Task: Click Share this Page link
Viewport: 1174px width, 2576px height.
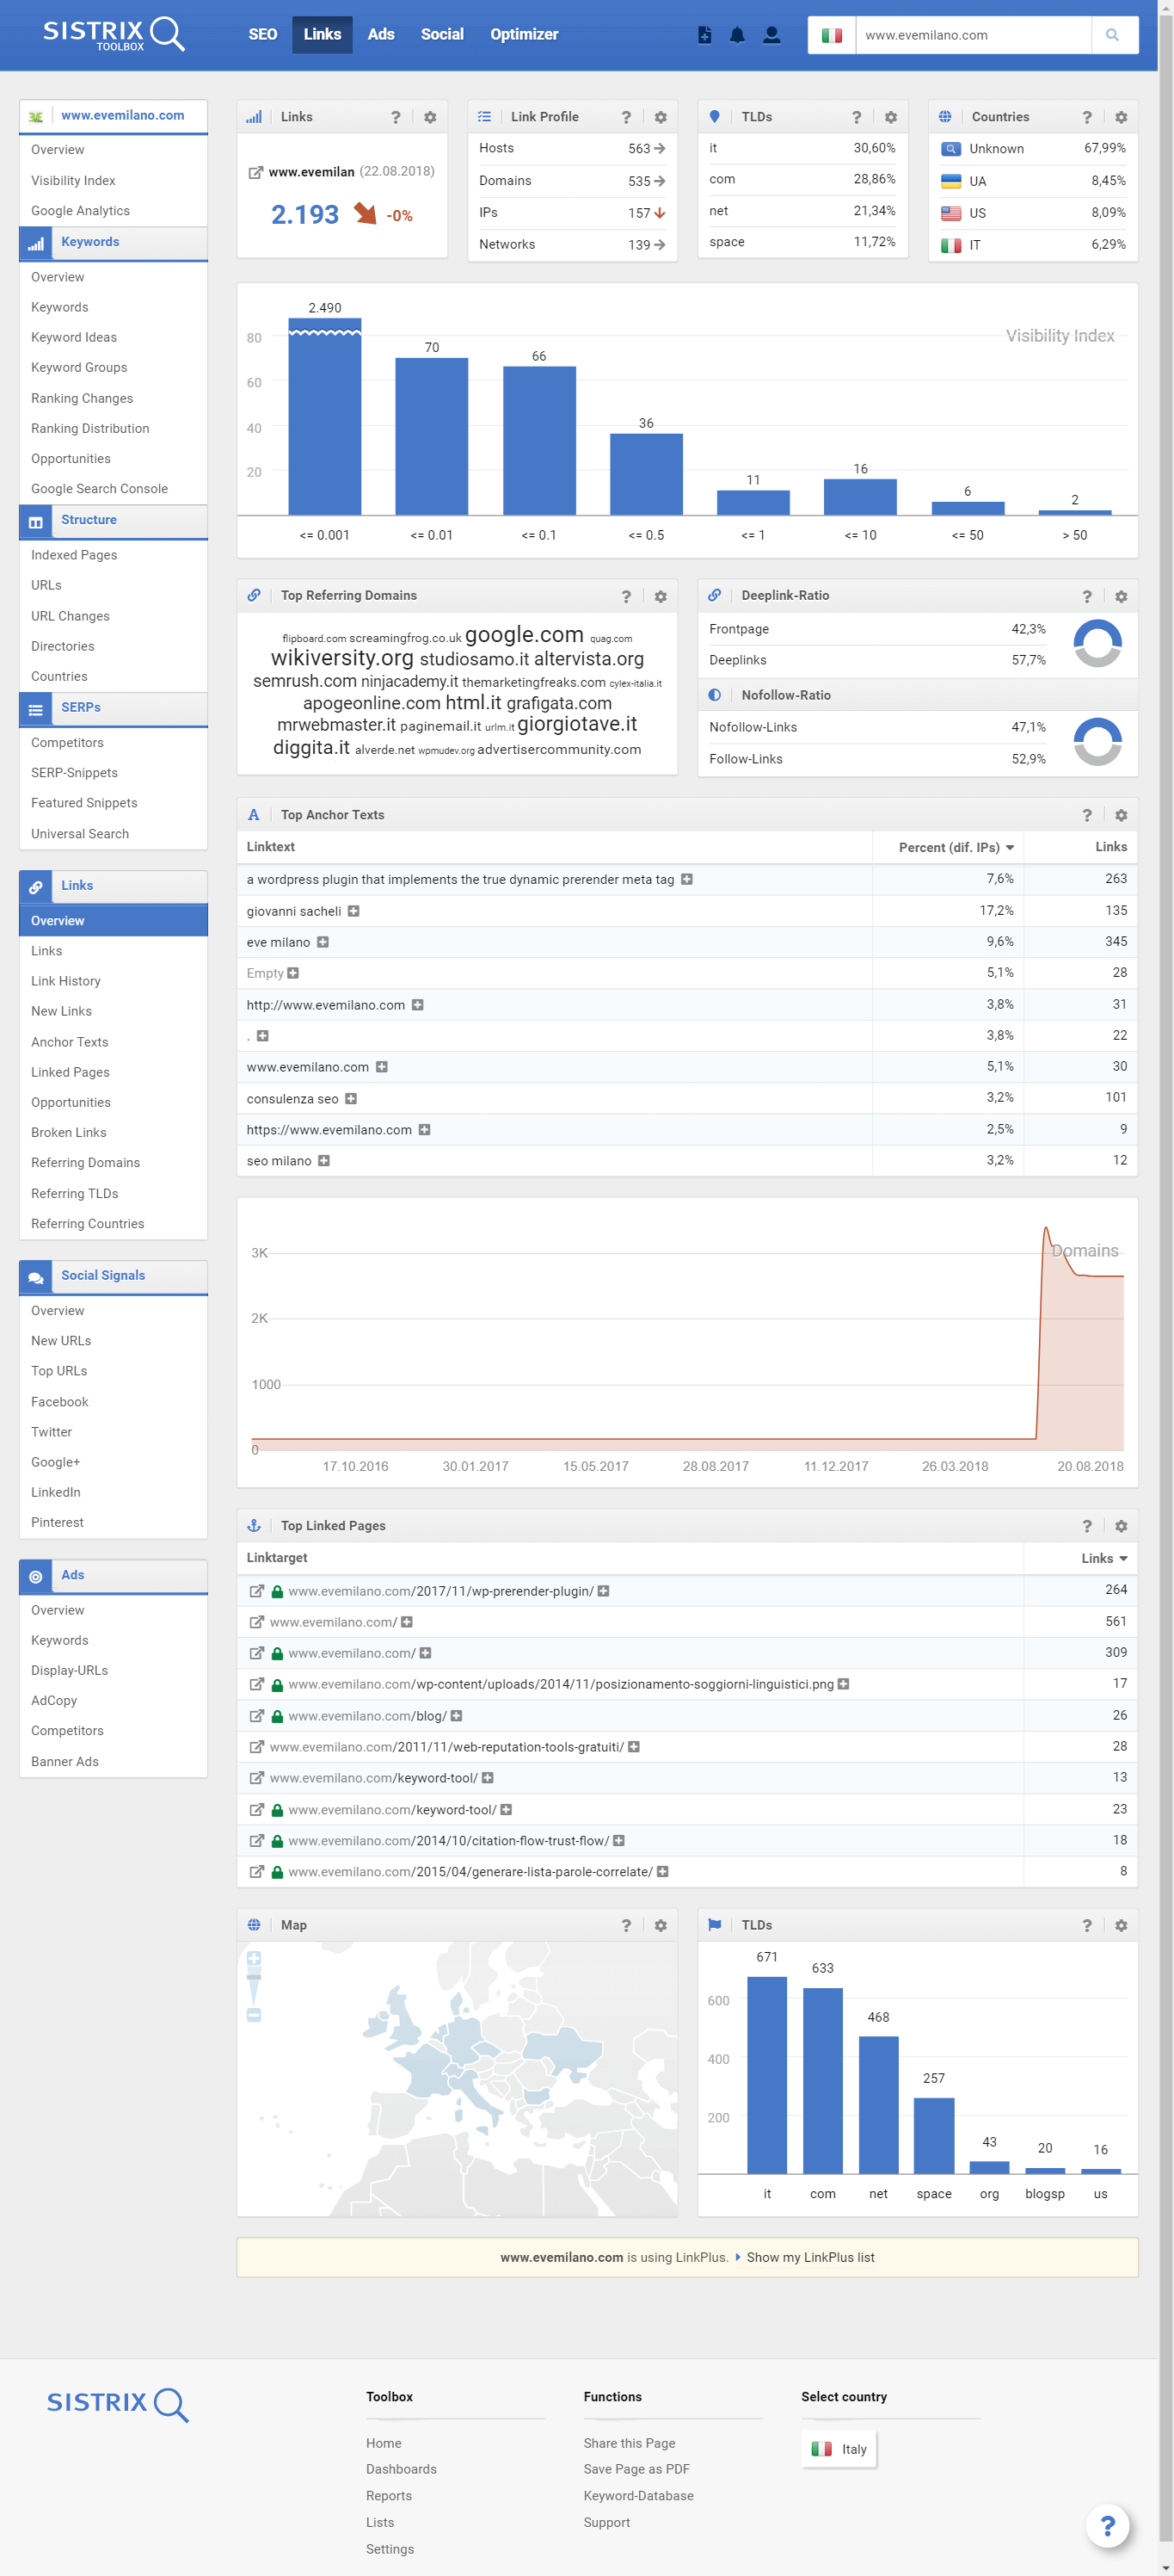Action: [x=630, y=2443]
